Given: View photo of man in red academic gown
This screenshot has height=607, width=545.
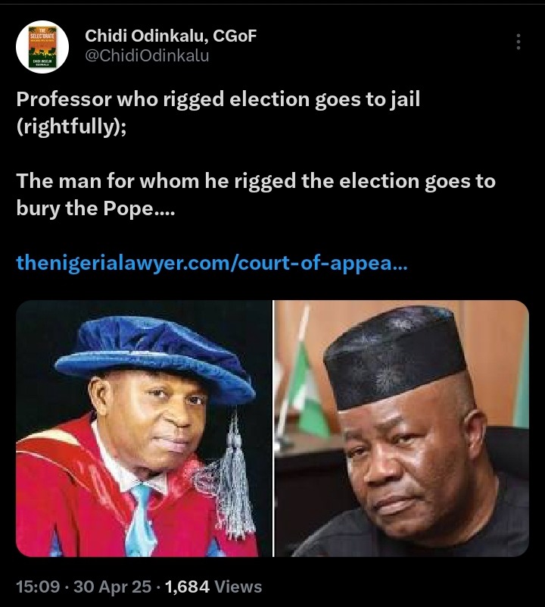Looking at the screenshot, I should pyautogui.click(x=144, y=429).
